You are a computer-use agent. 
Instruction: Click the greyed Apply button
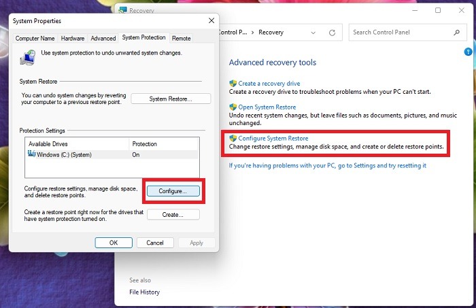197,243
